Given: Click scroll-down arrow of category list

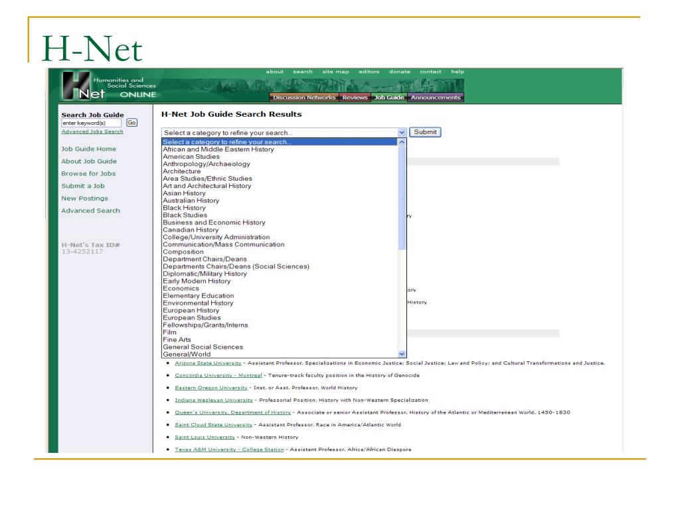Looking at the screenshot, I should 402,354.
